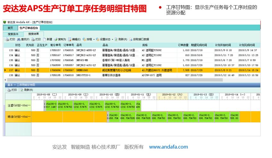Click the short Gantt bar 15A 405
This screenshot has width=272, height=158.
[138, 106]
